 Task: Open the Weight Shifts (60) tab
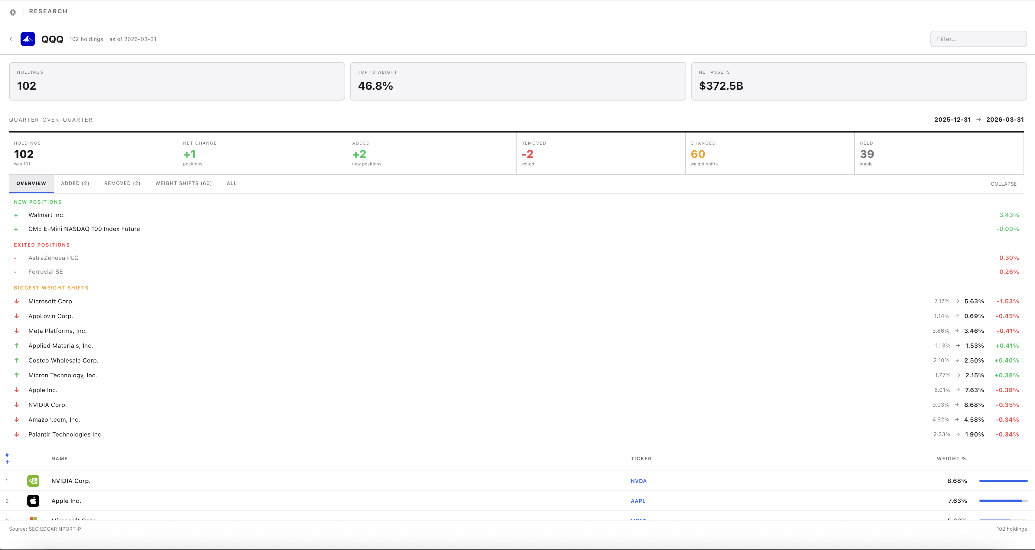point(183,183)
